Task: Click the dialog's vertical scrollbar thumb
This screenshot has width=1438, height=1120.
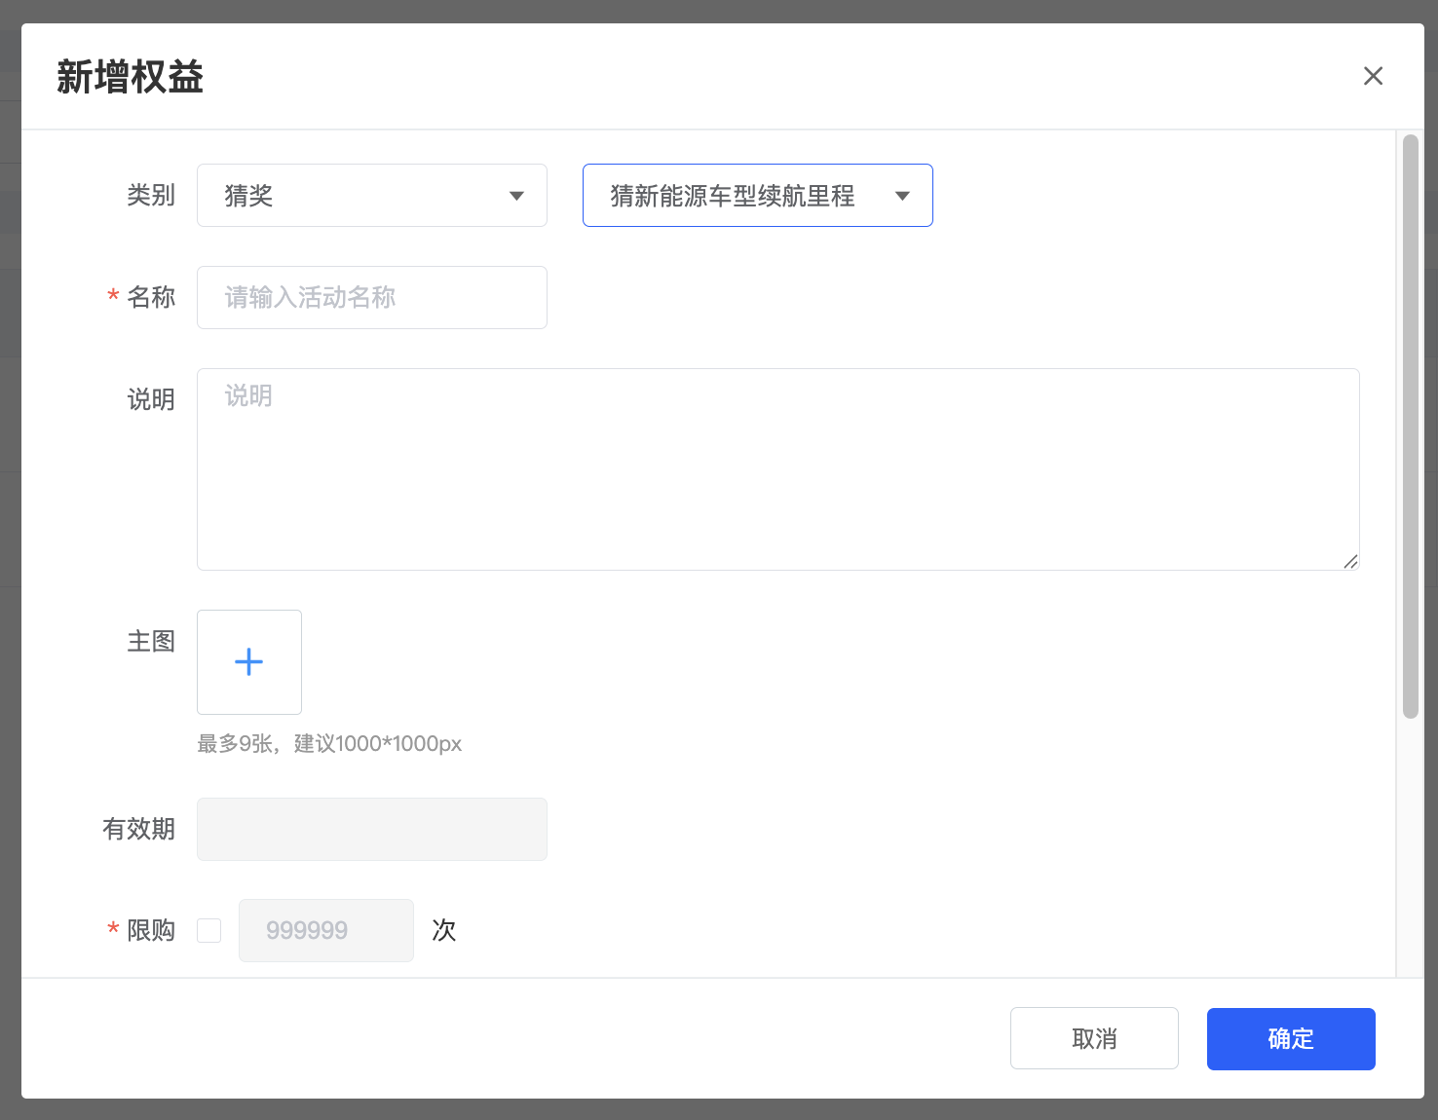Action: (x=1410, y=427)
